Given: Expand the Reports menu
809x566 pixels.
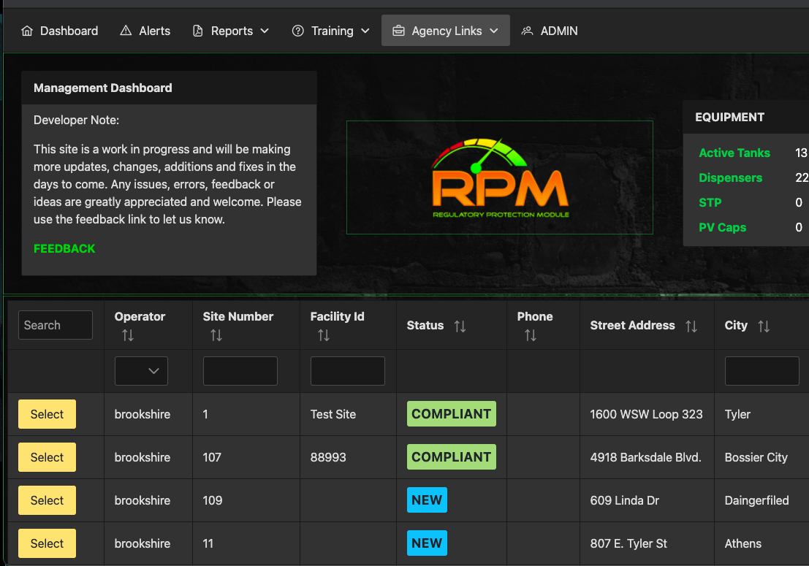Looking at the screenshot, I should pyautogui.click(x=231, y=31).
